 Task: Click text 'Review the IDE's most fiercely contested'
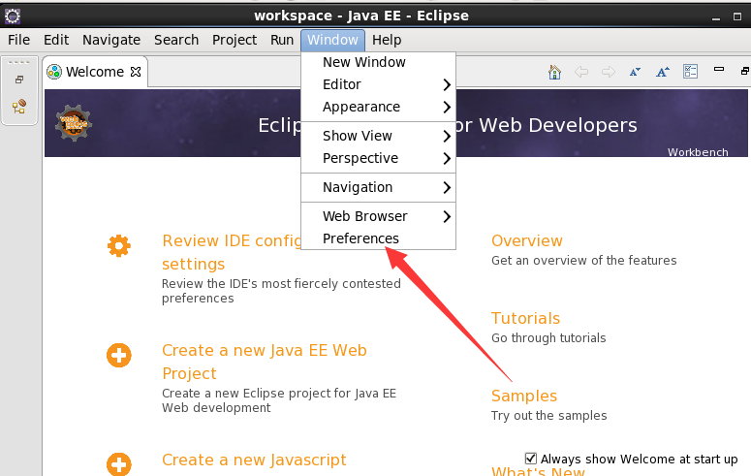click(281, 284)
